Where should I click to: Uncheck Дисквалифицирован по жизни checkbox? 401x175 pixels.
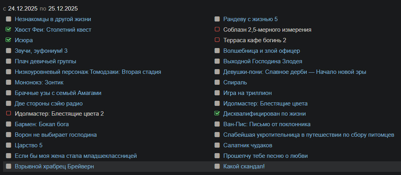(x=217, y=114)
